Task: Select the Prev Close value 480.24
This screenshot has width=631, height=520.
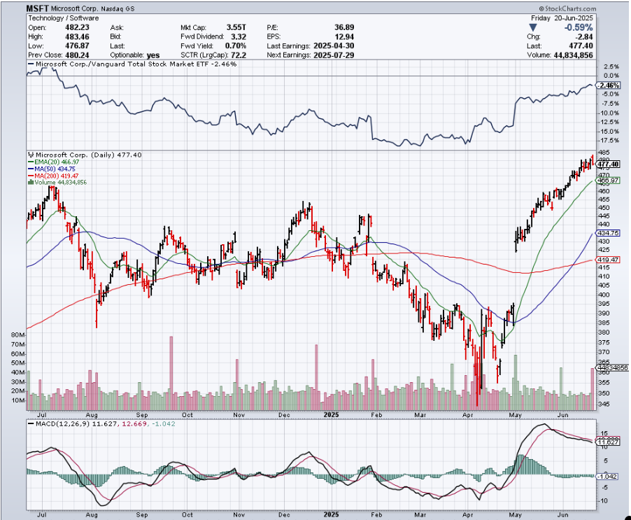Action: (x=77, y=55)
